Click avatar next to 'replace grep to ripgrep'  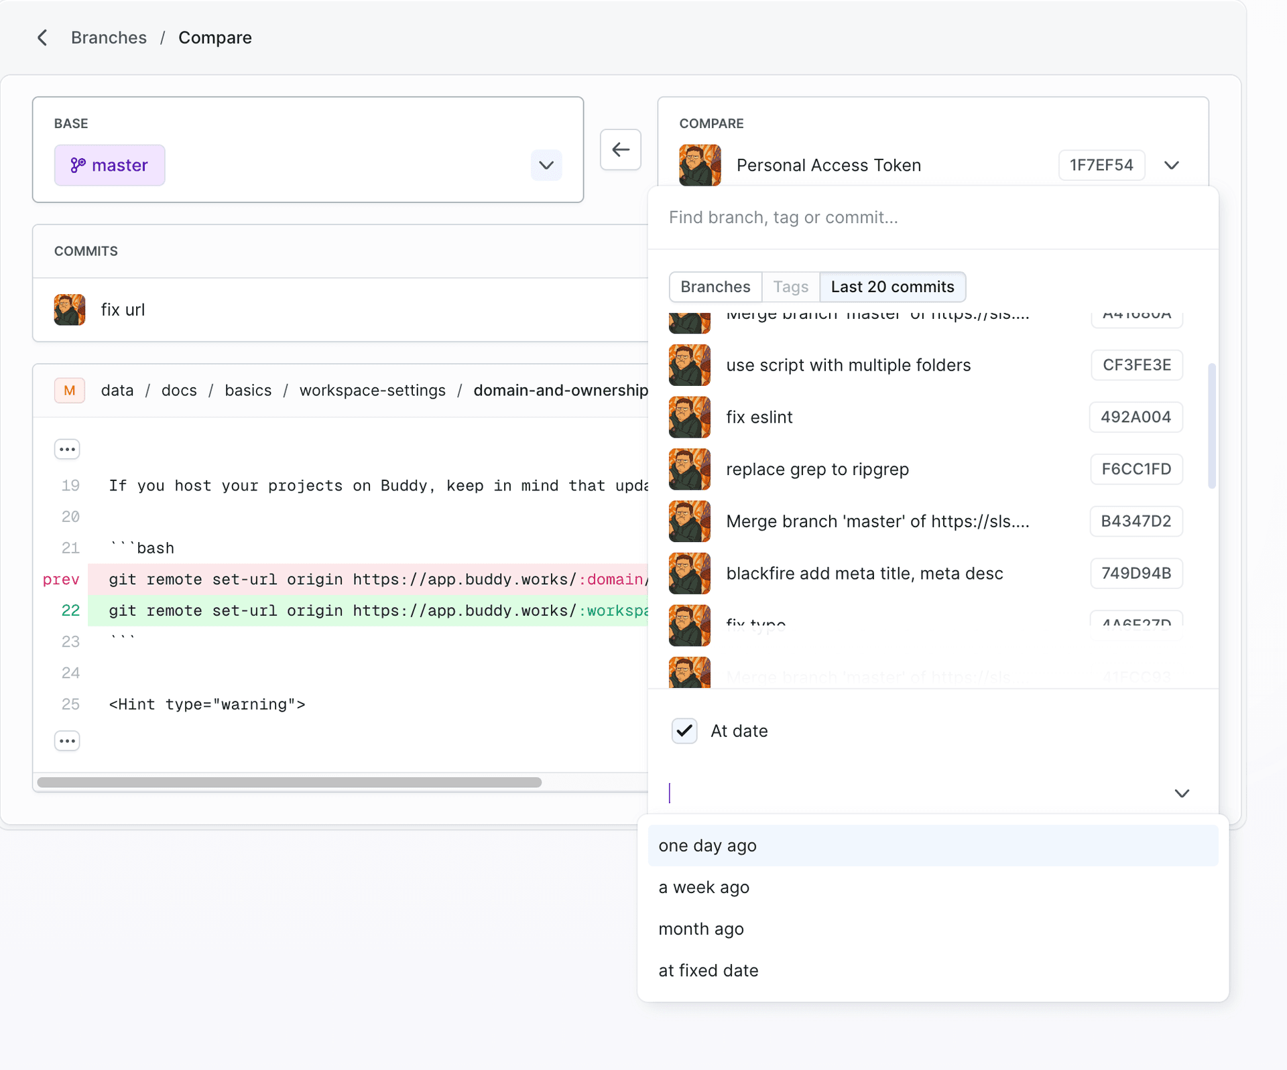[690, 470]
